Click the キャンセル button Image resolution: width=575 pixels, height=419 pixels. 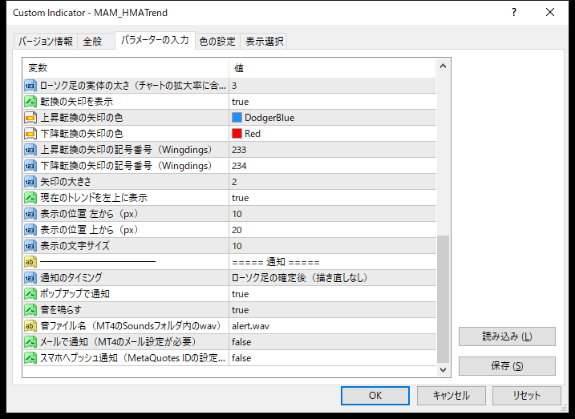pos(451,396)
